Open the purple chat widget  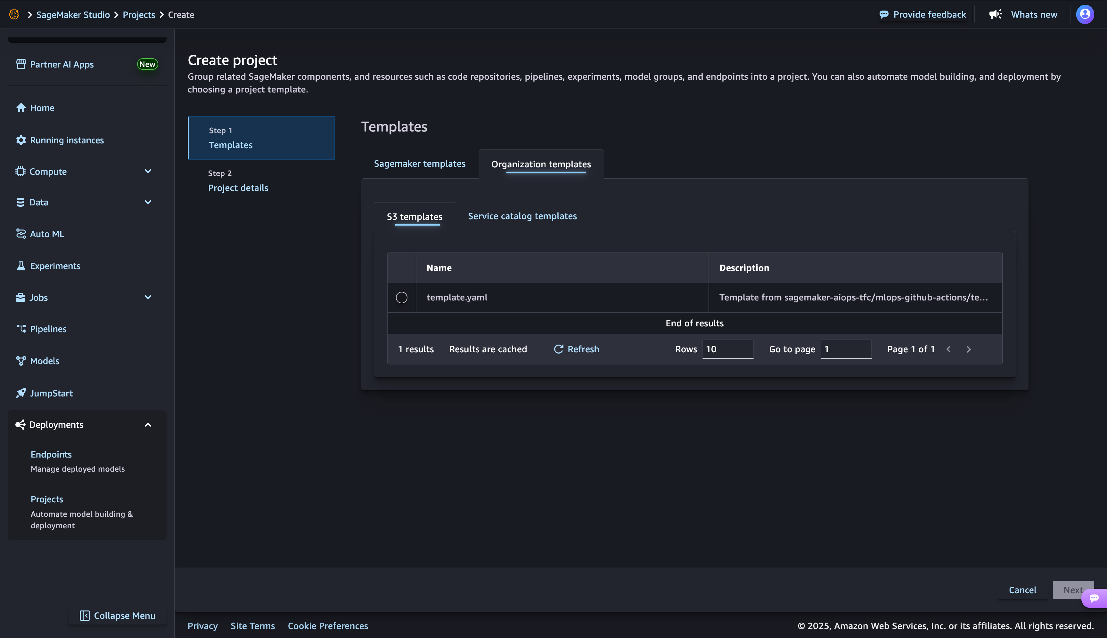coord(1094,598)
